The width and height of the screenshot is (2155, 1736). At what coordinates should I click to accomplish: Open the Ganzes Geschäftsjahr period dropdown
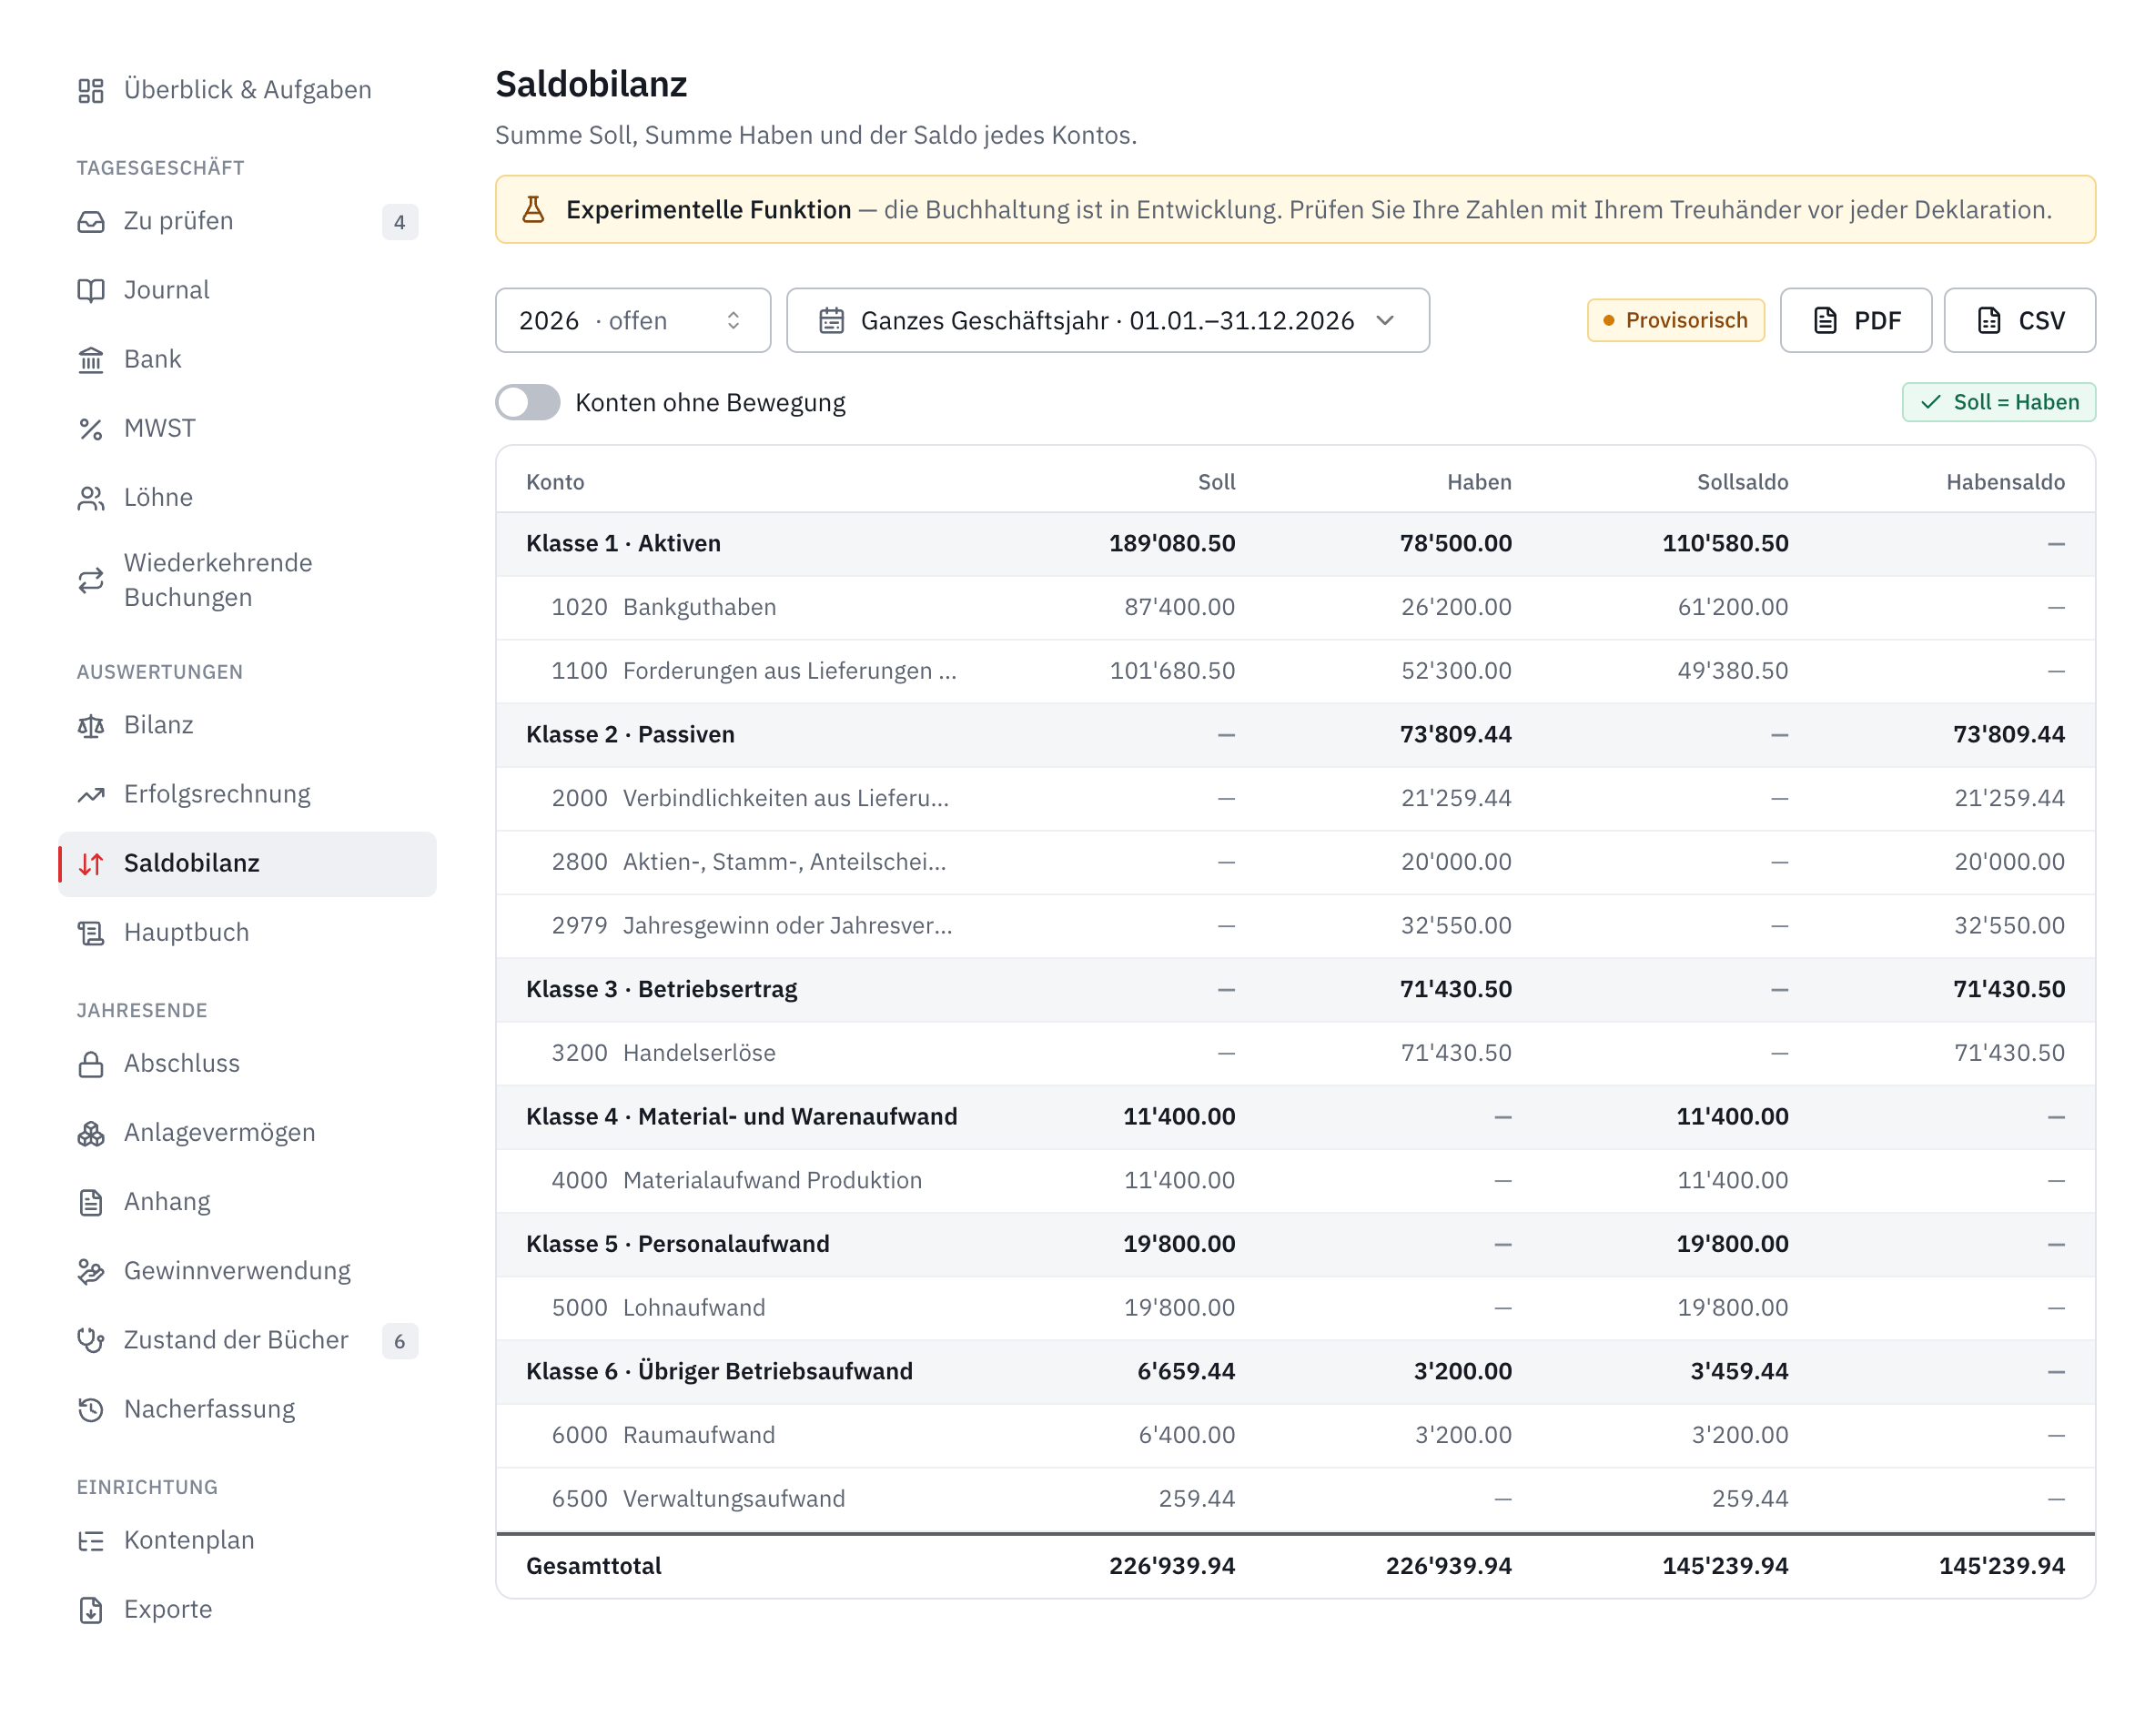1108,320
